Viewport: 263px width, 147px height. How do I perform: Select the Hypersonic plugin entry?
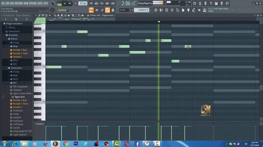[20, 97]
